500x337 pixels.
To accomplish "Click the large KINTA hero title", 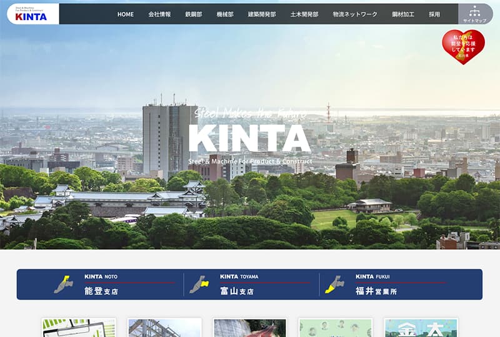I will [249, 139].
